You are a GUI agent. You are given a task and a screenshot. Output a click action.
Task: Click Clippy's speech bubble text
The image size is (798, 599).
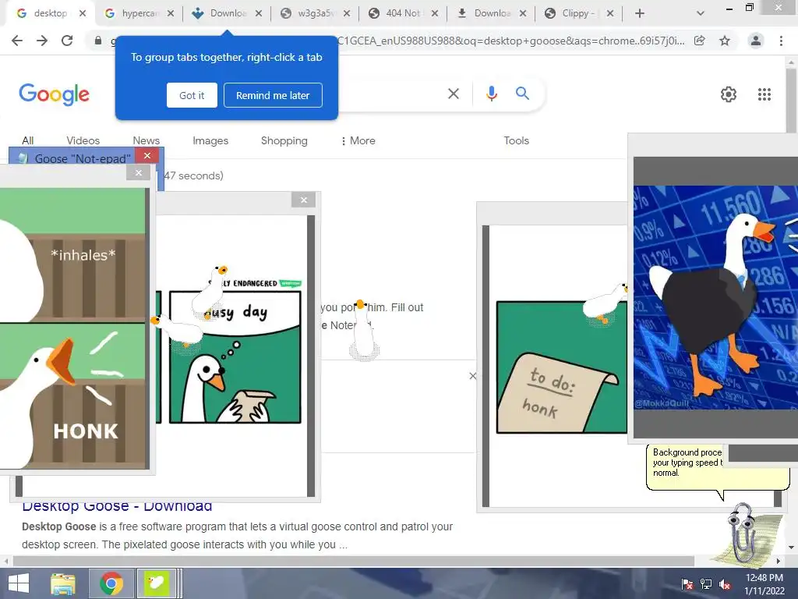click(687, 463)
